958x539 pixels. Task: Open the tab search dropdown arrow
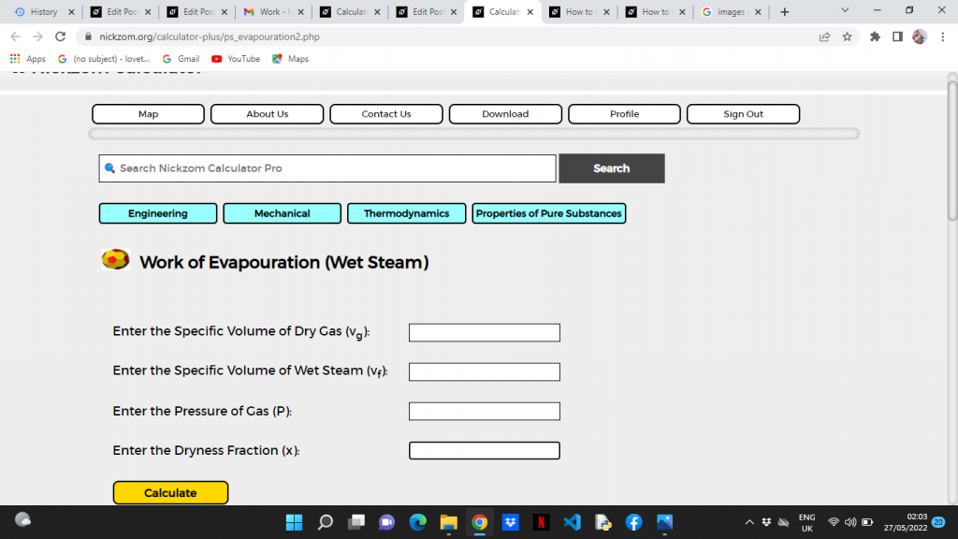click(845, 10)
